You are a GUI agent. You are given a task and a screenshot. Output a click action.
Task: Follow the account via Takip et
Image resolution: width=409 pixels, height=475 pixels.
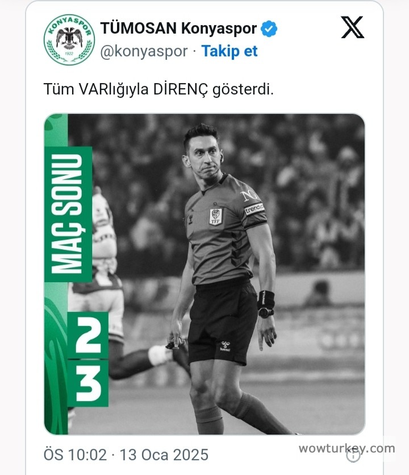[229, 51]
